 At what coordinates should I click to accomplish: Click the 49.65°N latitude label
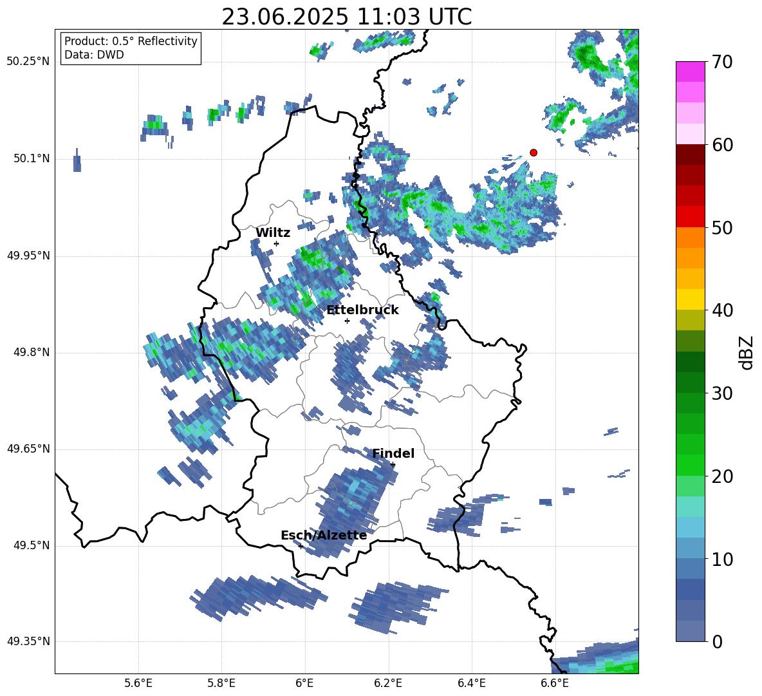[28, 449]
